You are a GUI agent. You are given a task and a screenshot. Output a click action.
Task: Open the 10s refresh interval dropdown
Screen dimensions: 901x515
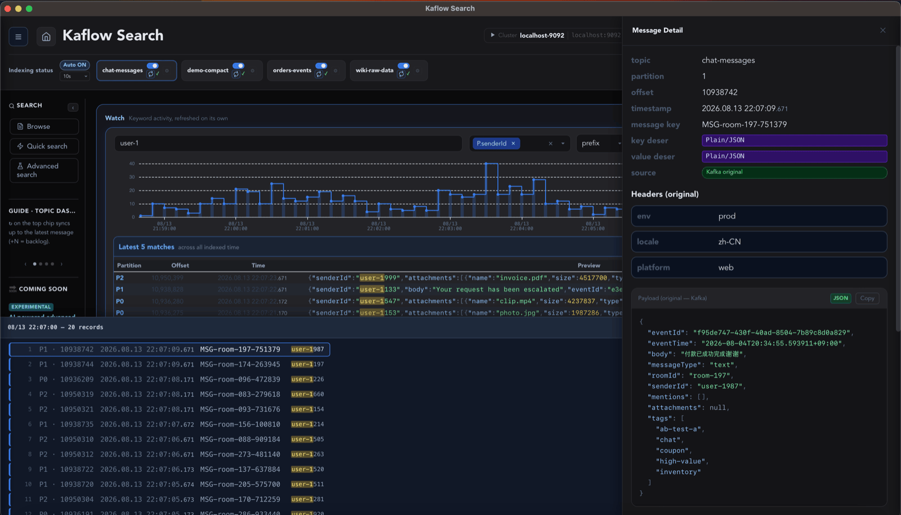pyautogui.click(x=74, y=76)
